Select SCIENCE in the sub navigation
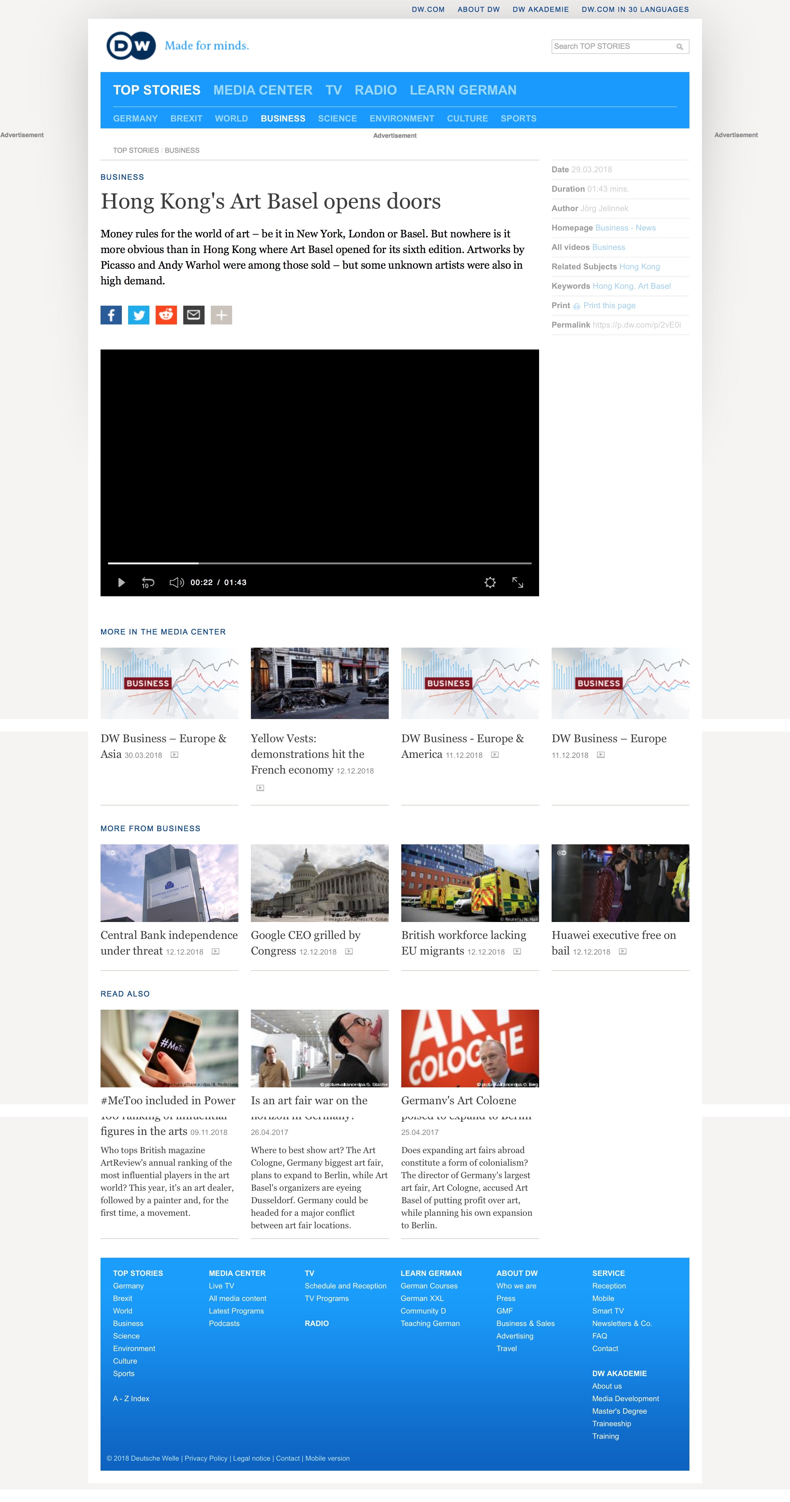The height and width of the screenshot is (1502, 790). point(338,118)
